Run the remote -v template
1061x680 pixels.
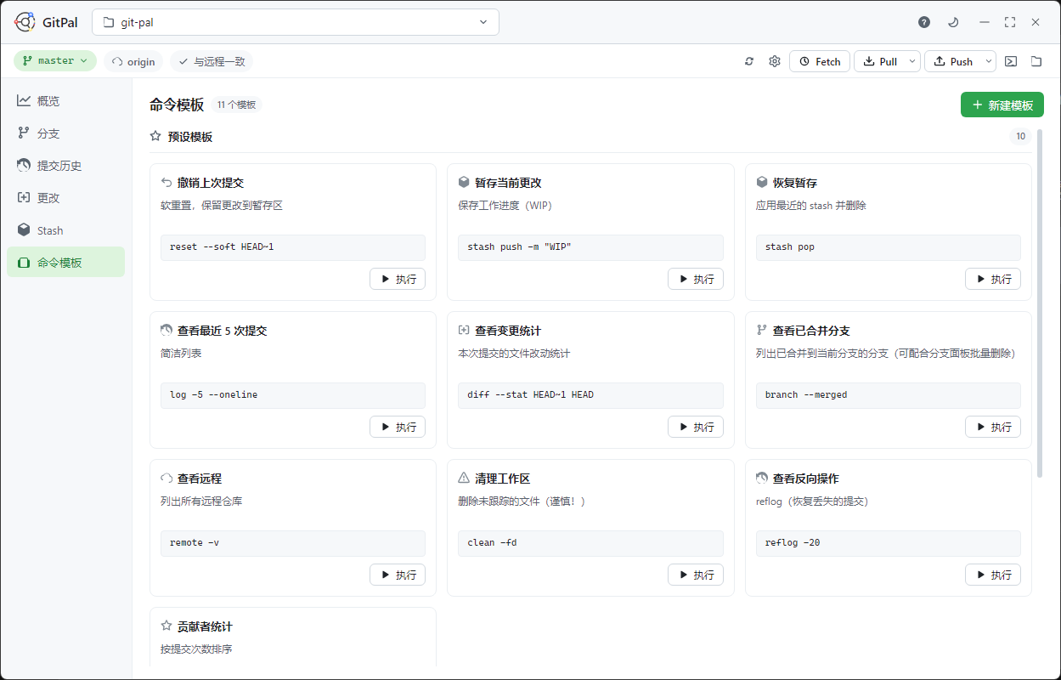click(x=398, y=575)
